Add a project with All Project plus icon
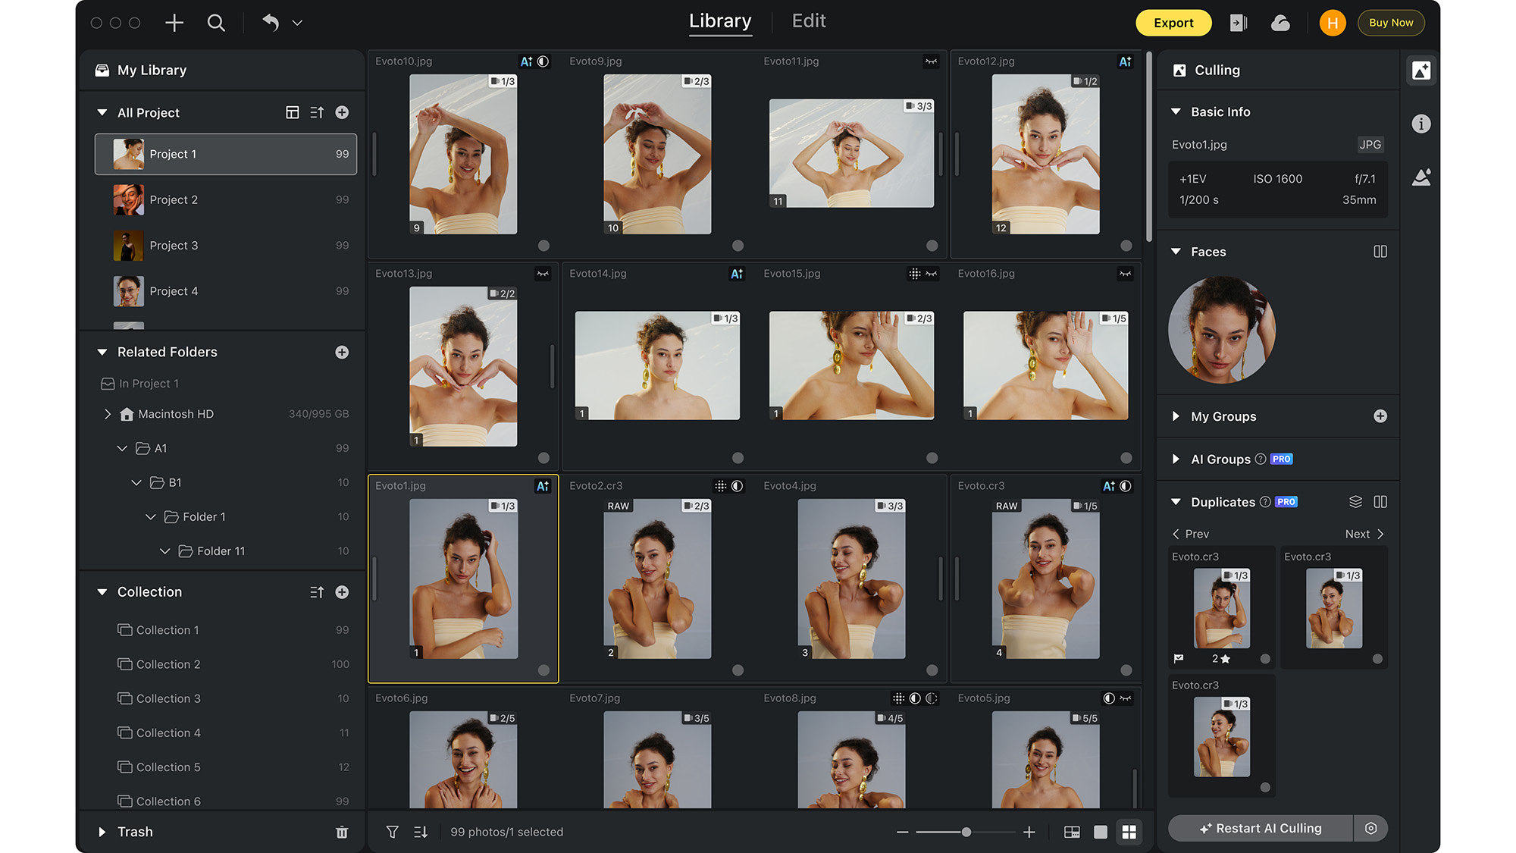Screen dimensions: 1516x853 [342, 112]
